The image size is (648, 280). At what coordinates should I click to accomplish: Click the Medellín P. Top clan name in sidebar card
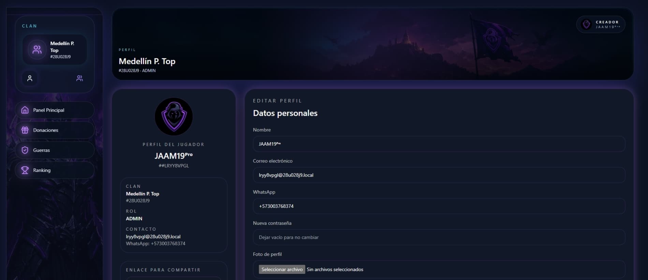[62, 47]
